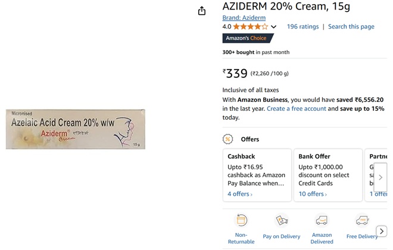Click the Aziderm cream product image
This screenshot has width=393, height=250.
pos(76,129)
